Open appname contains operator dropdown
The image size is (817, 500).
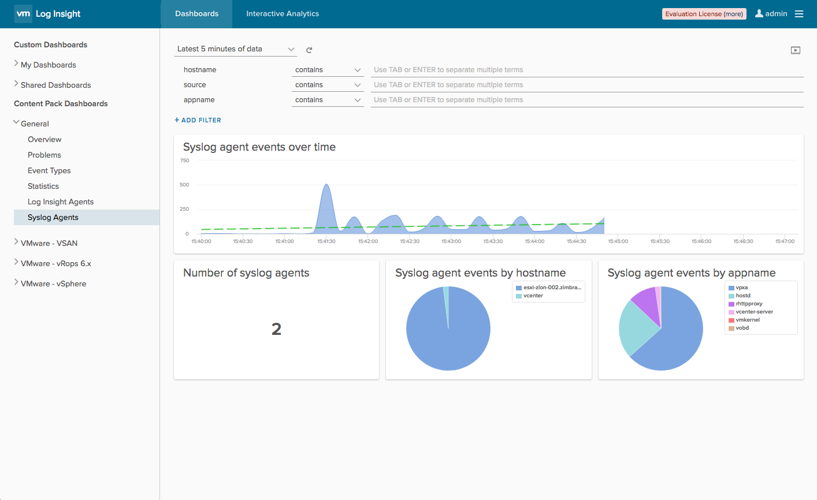point(328,100)
